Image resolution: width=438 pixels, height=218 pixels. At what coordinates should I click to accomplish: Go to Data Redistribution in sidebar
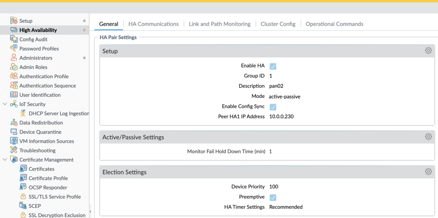(x=41, y=123)
